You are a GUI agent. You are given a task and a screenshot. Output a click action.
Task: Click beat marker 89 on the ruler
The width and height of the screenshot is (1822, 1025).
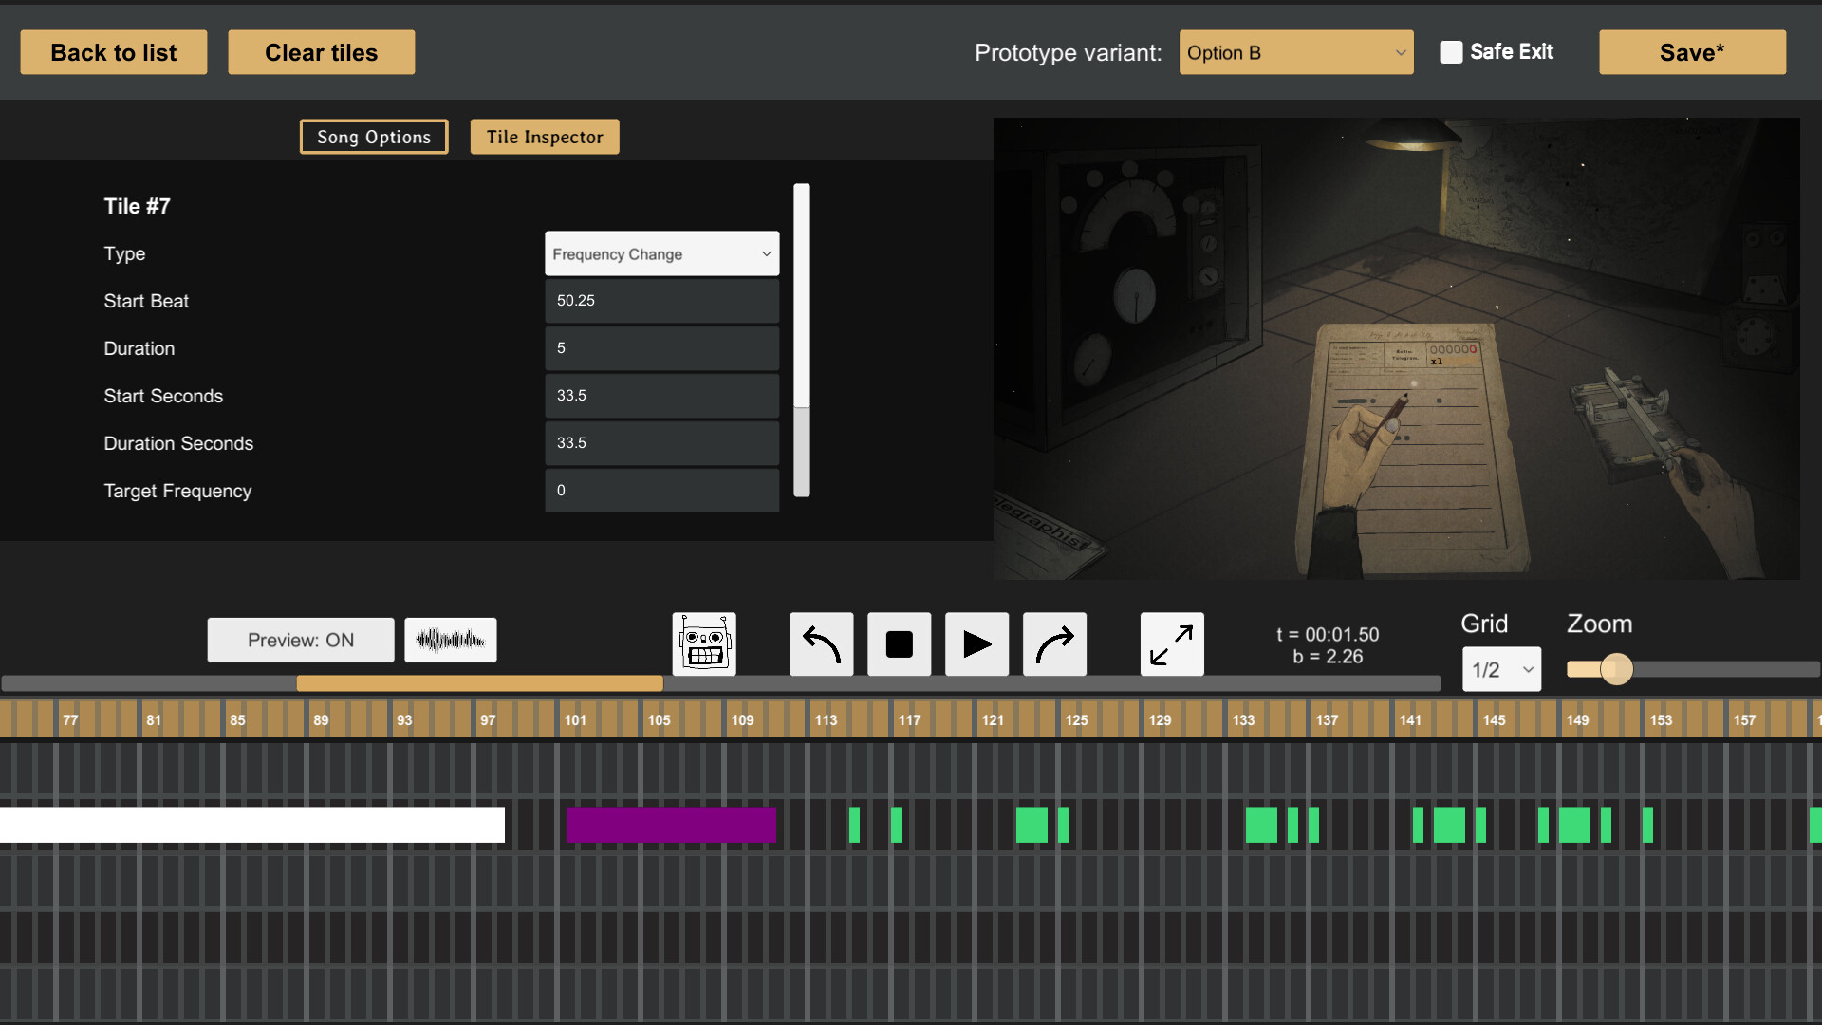[x=321, y=720]
